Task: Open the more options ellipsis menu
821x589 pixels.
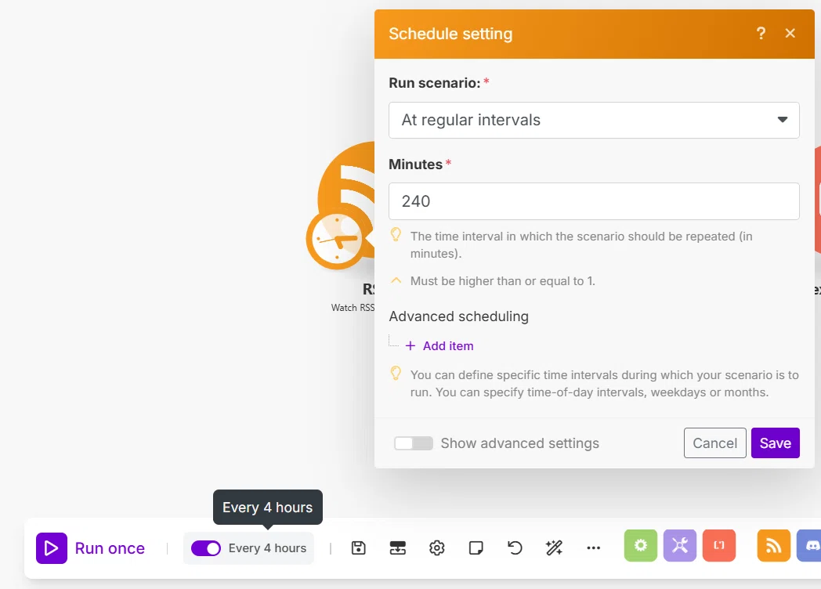Action: [593, 548]
